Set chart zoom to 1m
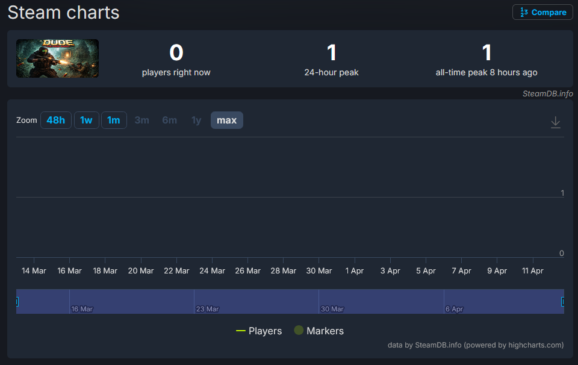This screenshot has height=365, width=578. tap(114, 120)
